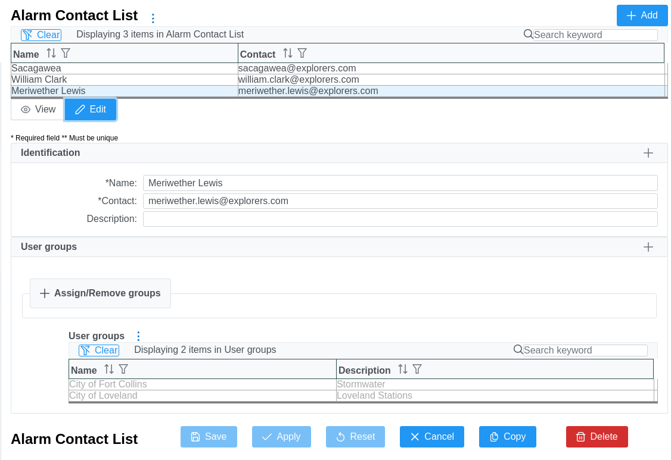Click the User groups search keyword box
671x460 pixels.
pos(585,351)
